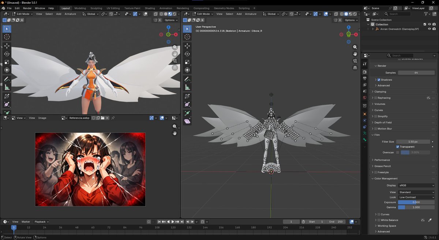Switch to the Sculpting workspace tab

click(96, 8)
